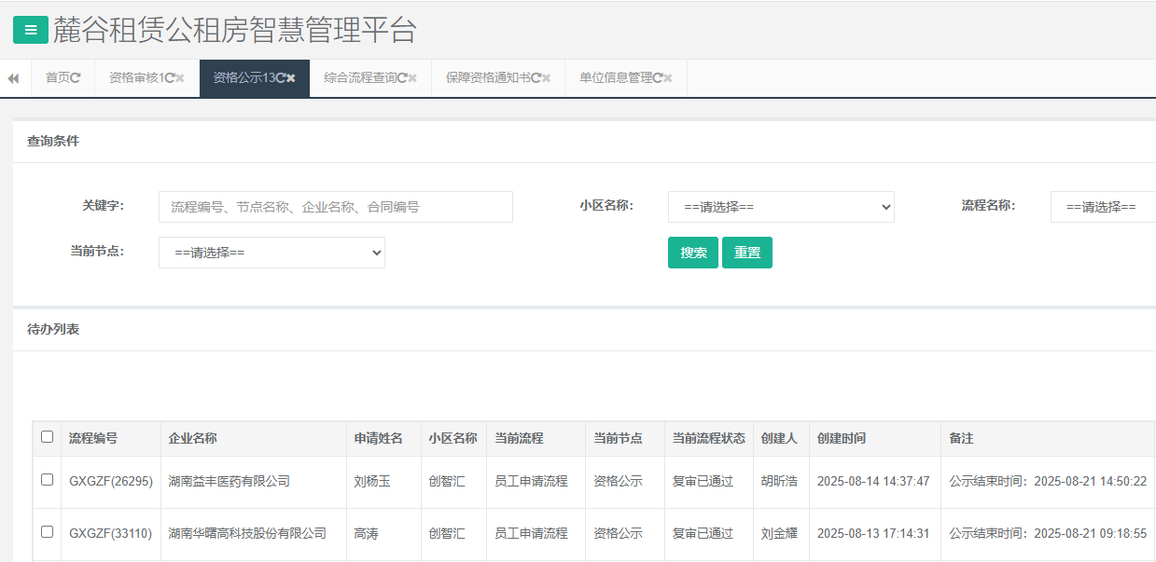Screen dimensions: 1156x562
Task: Focus the 关键字 search input field
Action: pyautogui.click(x=335, y=207)
